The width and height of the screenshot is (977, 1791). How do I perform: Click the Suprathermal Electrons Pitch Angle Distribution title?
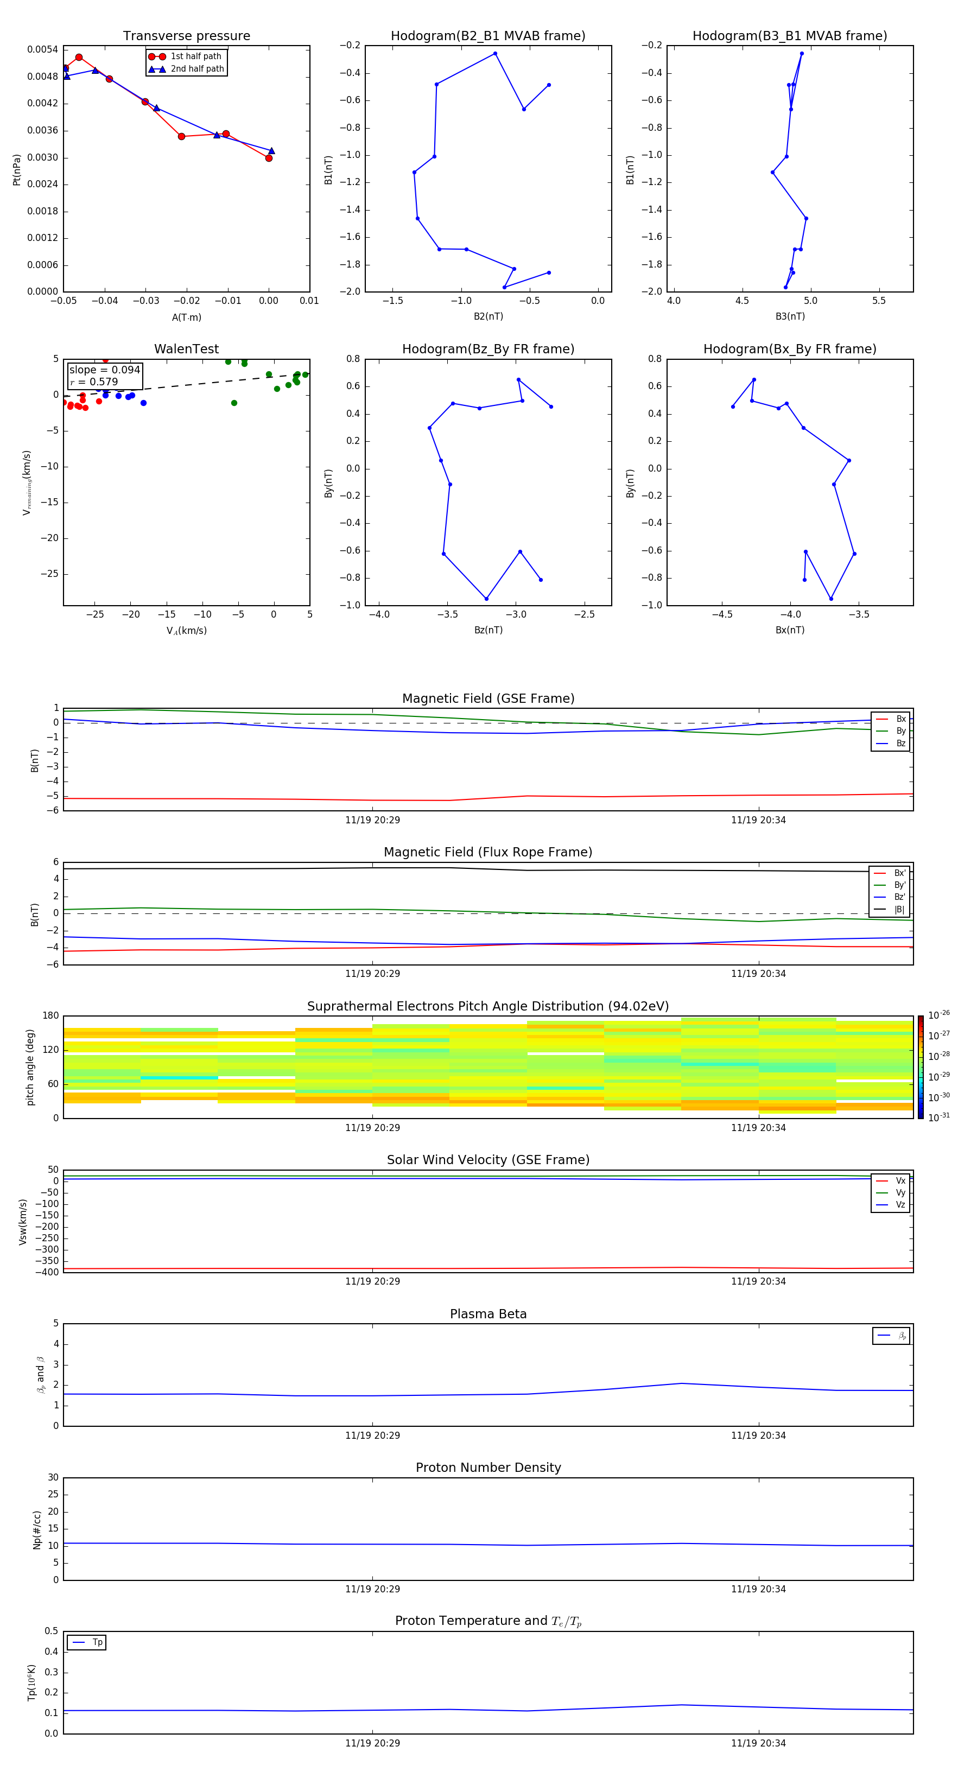(x=488, y=1007)
